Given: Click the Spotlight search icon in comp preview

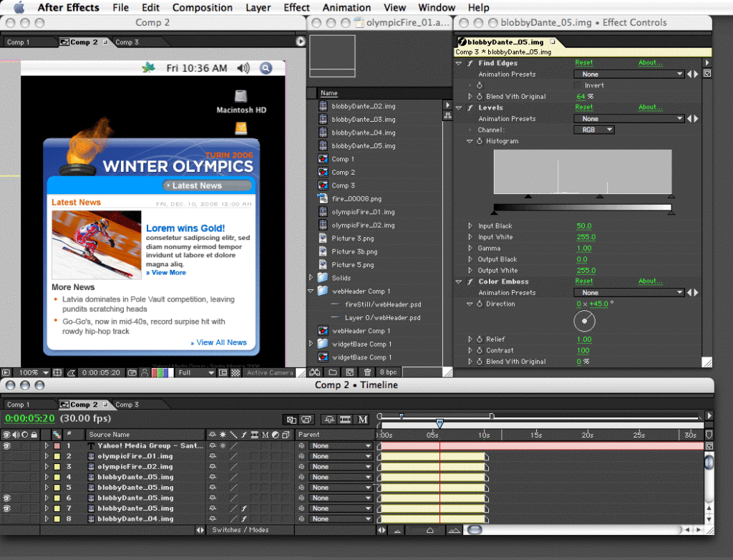Looking at the screenshot, I should 266,68.
